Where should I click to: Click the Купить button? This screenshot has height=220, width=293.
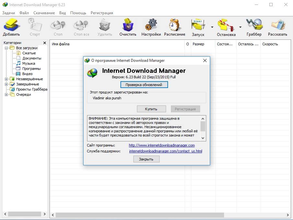[x=152, y=109]
